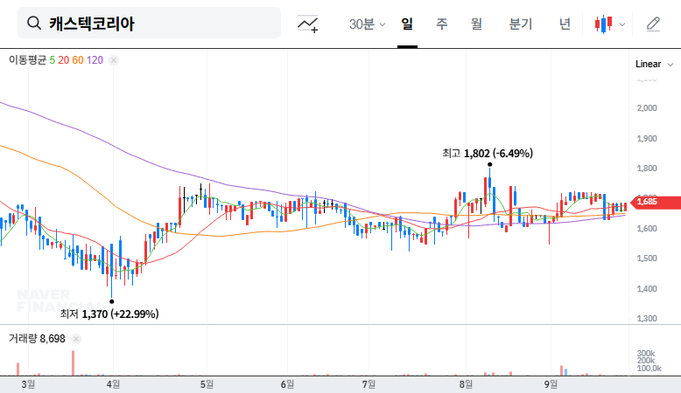Remove the 이동평균 moving average indicator
This screenshot has width=681, height=393.
coord(114,60)
